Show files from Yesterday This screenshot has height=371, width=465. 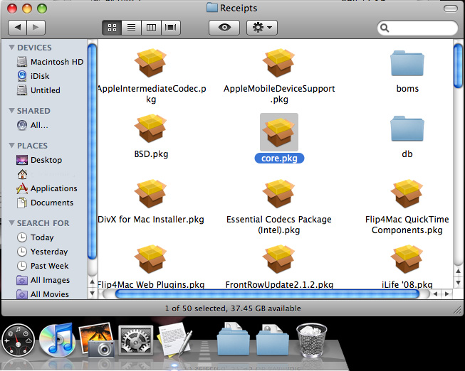coord(43,252)
